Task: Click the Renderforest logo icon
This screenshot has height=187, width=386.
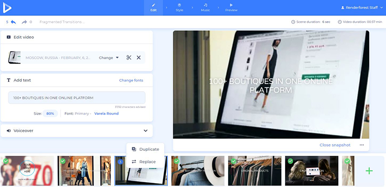Action: pos(7,8)
